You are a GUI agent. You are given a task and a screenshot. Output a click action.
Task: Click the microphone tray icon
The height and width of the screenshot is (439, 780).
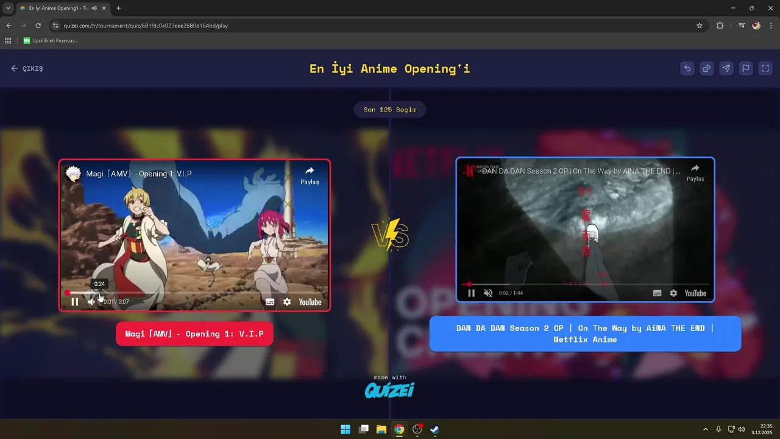point(719,429)
